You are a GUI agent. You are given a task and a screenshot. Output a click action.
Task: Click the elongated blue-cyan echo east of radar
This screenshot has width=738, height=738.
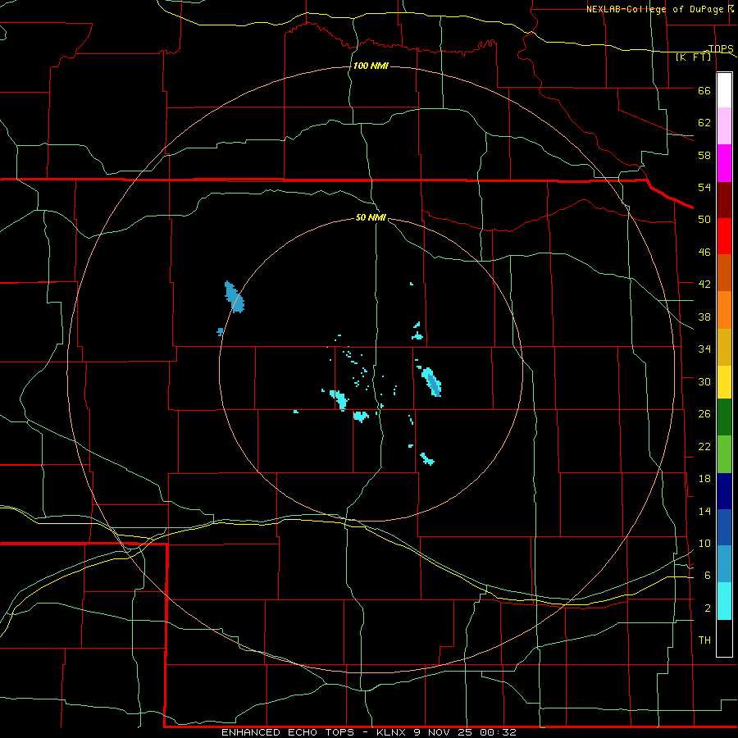click(431, 381)
